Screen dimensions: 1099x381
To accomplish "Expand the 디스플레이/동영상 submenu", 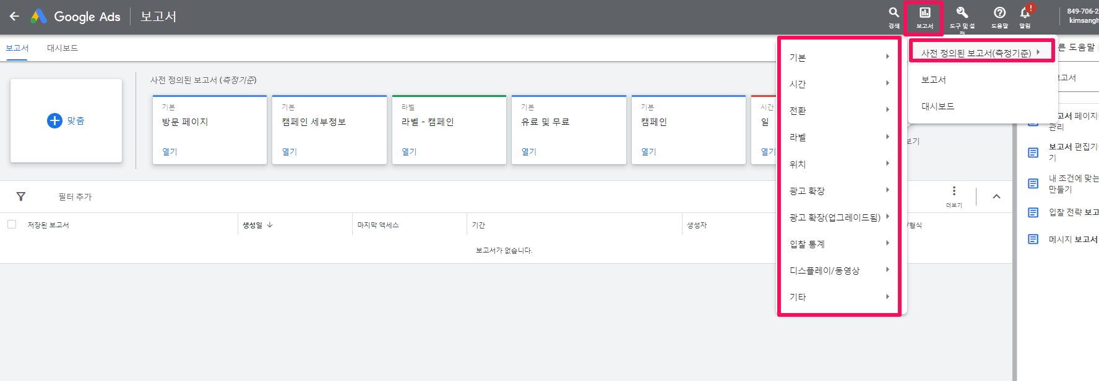I will tap(838, 270).
